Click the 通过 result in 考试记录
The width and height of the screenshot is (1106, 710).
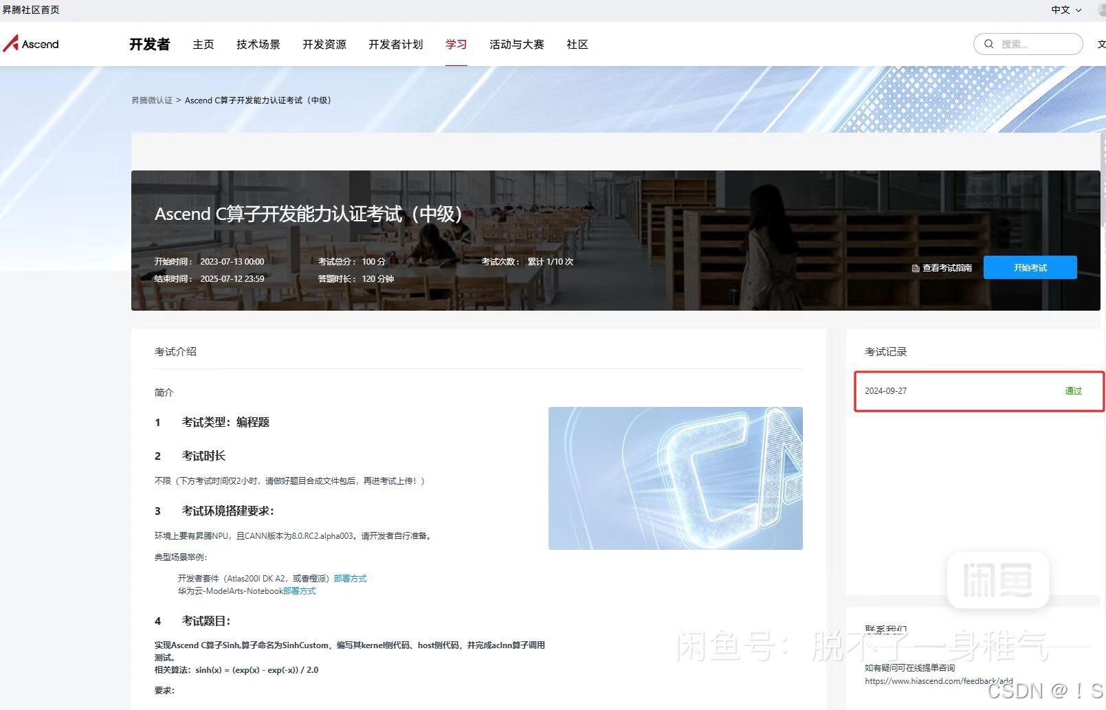(x=1073, y=390)
